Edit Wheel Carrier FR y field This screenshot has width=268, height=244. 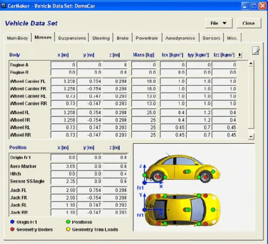(89, 89)
